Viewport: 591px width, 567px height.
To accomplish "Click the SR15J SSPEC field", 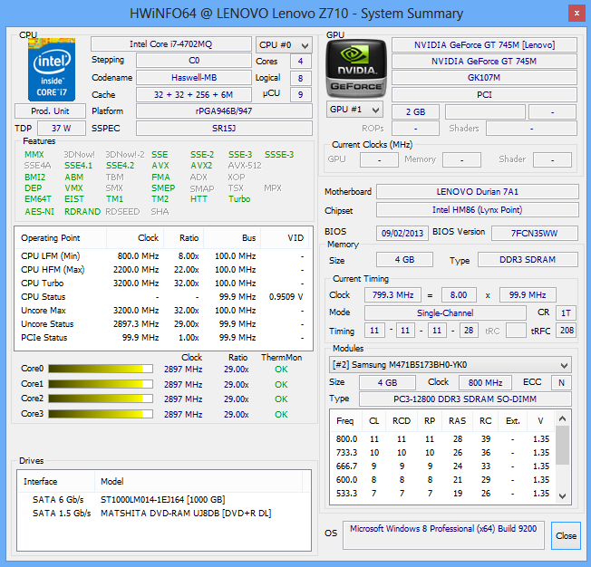I will point(224,128).
